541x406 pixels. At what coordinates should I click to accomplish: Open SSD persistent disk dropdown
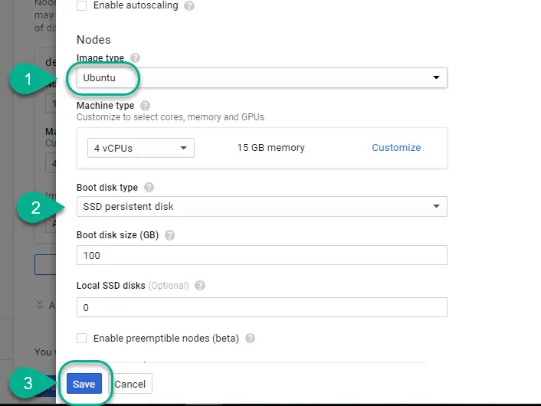(262, 207)
